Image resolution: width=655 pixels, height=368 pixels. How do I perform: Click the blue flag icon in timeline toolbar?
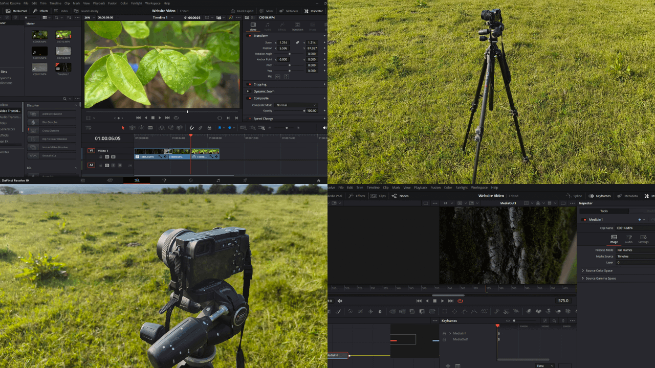click(x=220, y=128)
